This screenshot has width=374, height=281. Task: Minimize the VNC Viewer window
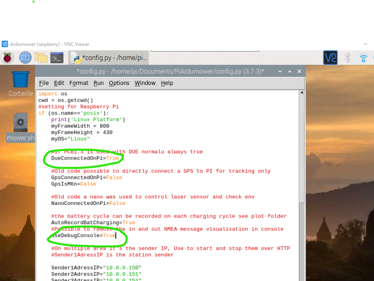[366, 44]
